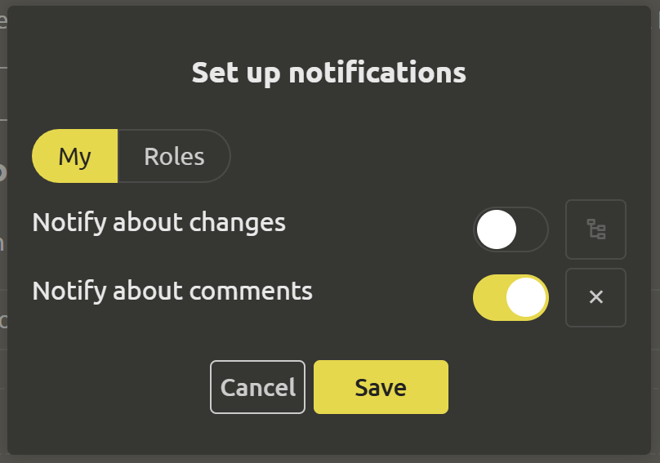Viewport: 660px width, 463px height.
Task: Disable the Notify about comments switch
Action: click(x=511, y=297)
